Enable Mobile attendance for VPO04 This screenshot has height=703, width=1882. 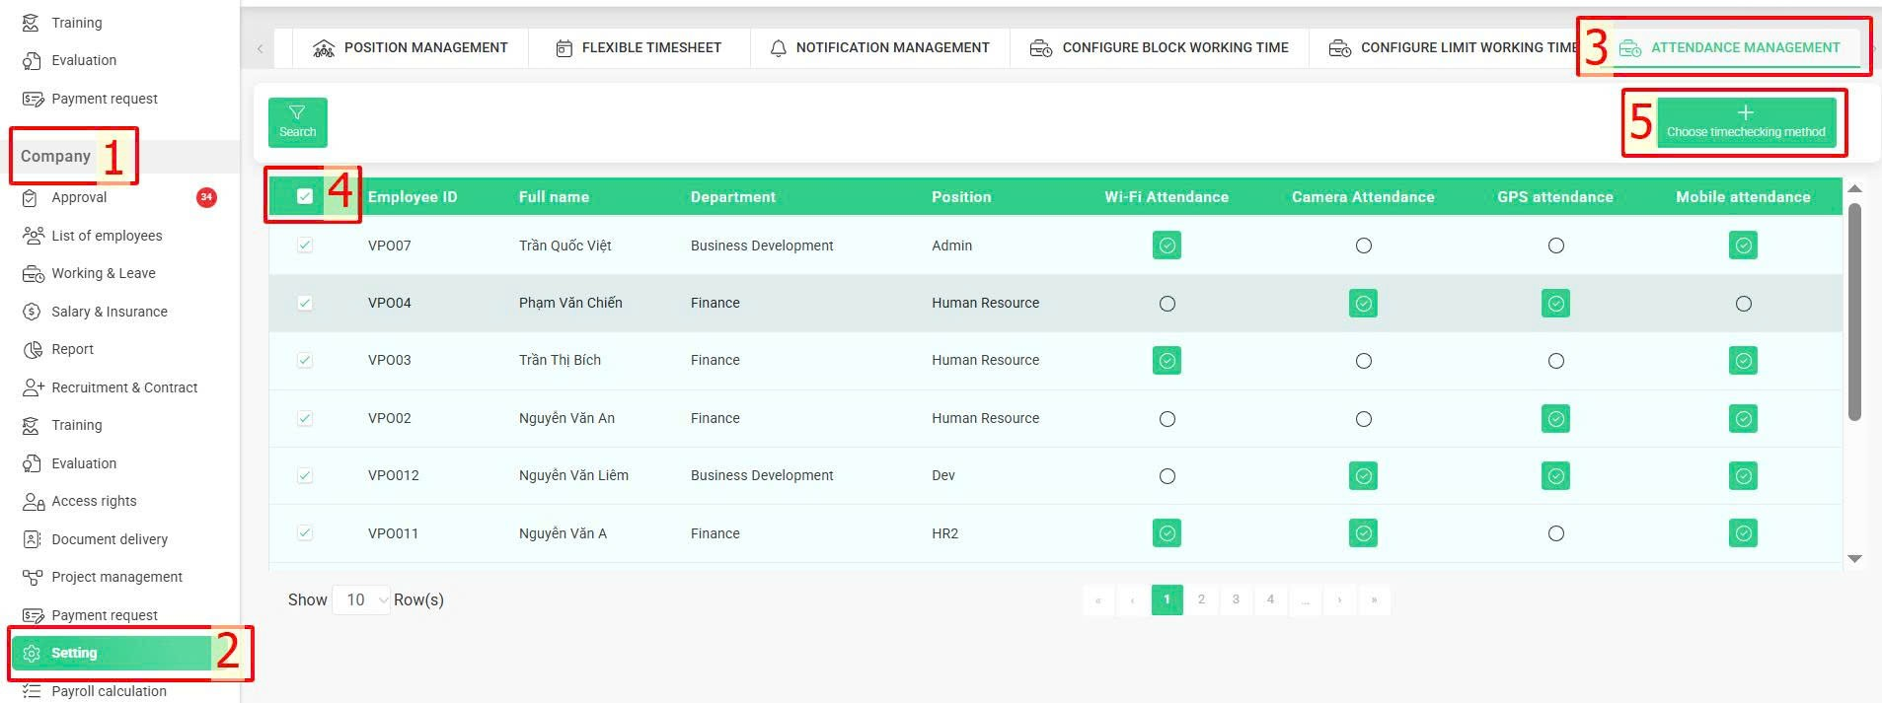pos(1743,304)
